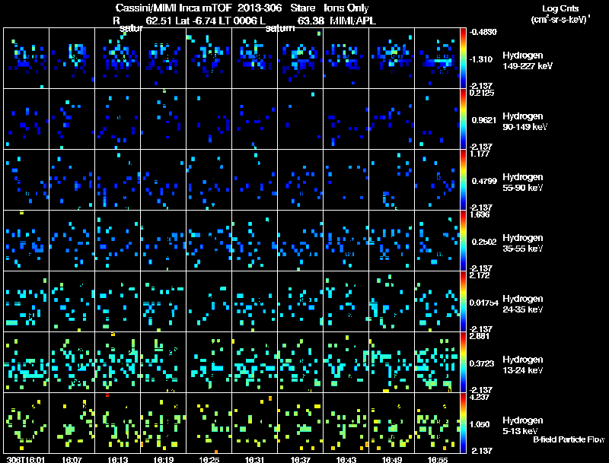Click the '1.177' colorbar value
Viewport: 609px width, 463px height.
480,154
